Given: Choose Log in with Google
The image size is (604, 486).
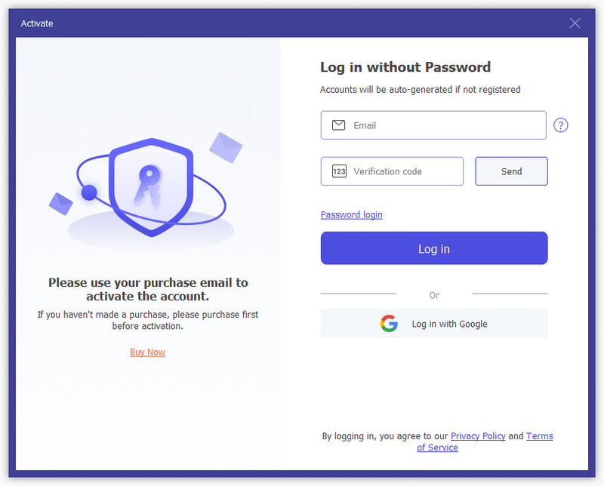Looking at the screenshot, I should tap(434, 324).
